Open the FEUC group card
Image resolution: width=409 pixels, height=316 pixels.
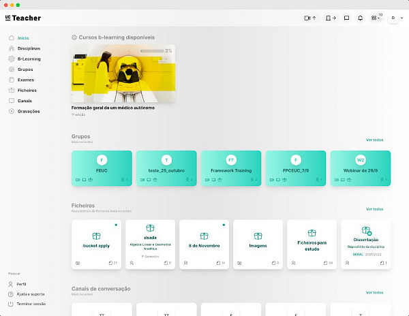102,168
